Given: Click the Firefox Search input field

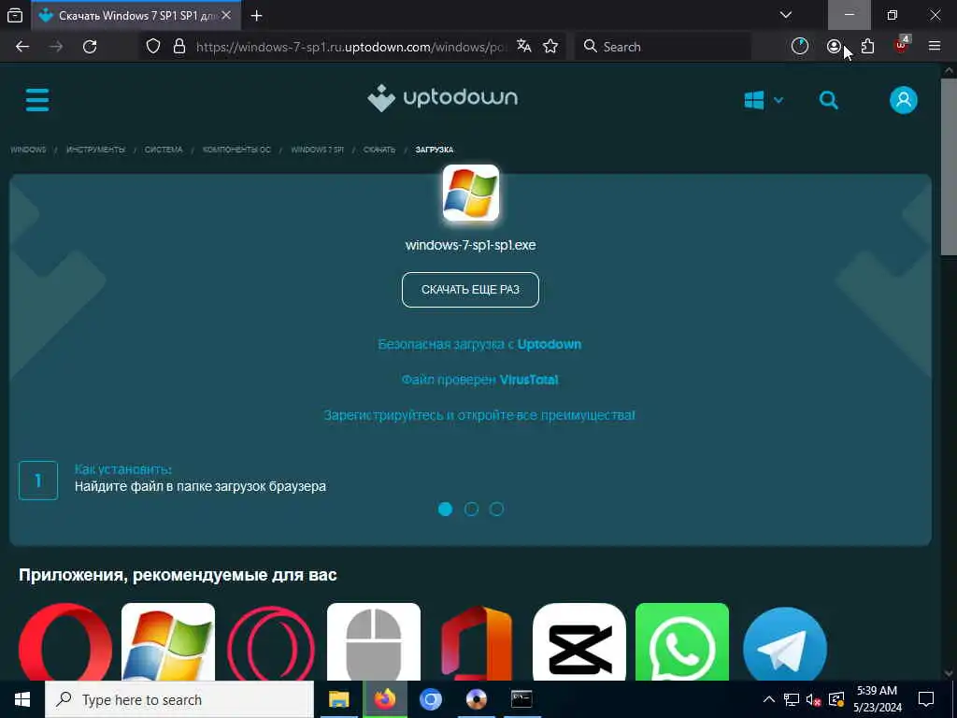Looking at the screenshot, I should pos(663,47).
